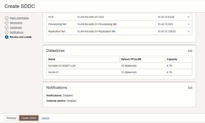Edit the Notifications section

coord(190,87)
